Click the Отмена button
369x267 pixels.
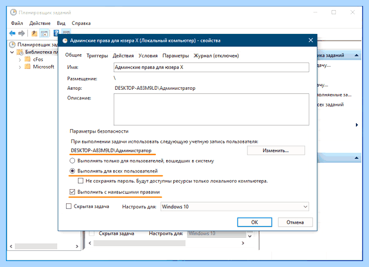tap(295, 222)
